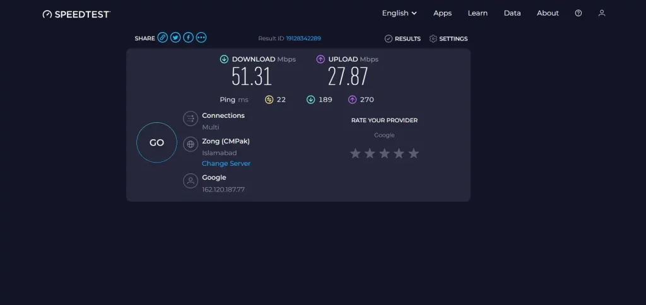646x305 pixels.
Task: Open the user account icon
Action: coord(602,13)
